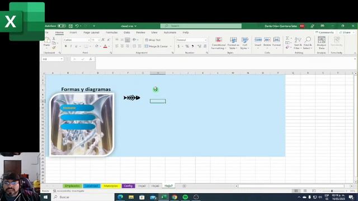Image resolution: width=358 pixels, height=201 pixels.
Task: Open the Insert ribbon tab
Action: point(73,32)
